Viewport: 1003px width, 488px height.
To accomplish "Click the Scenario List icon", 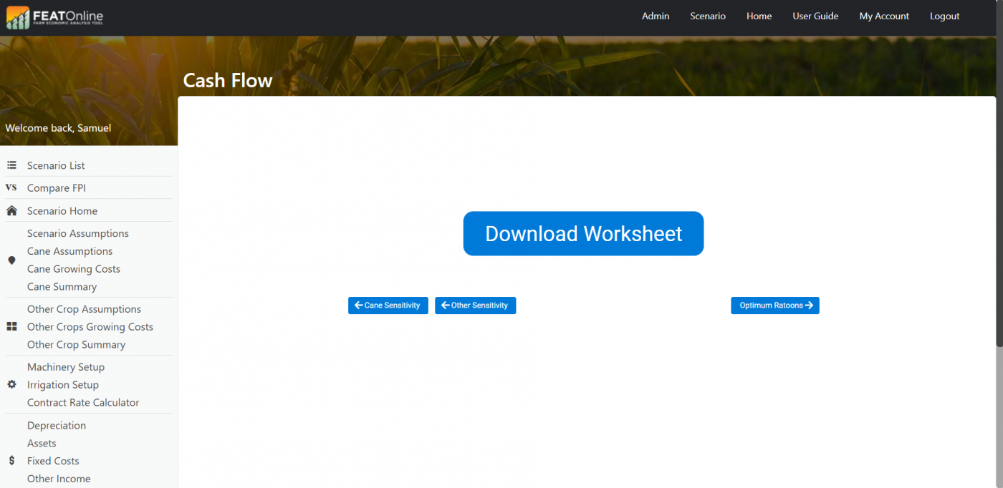I will [x=11, y=165].
